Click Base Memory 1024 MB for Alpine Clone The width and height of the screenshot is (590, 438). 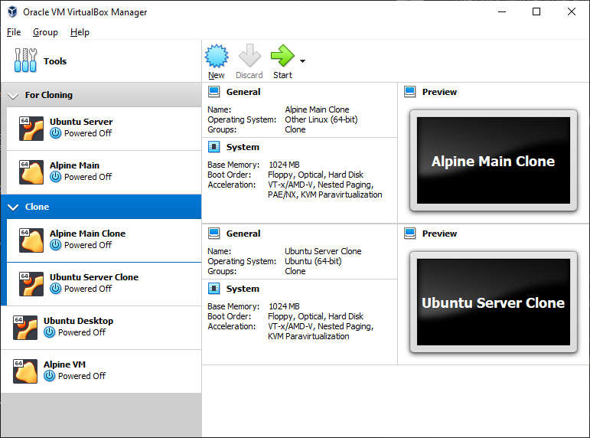pos(284,165)
